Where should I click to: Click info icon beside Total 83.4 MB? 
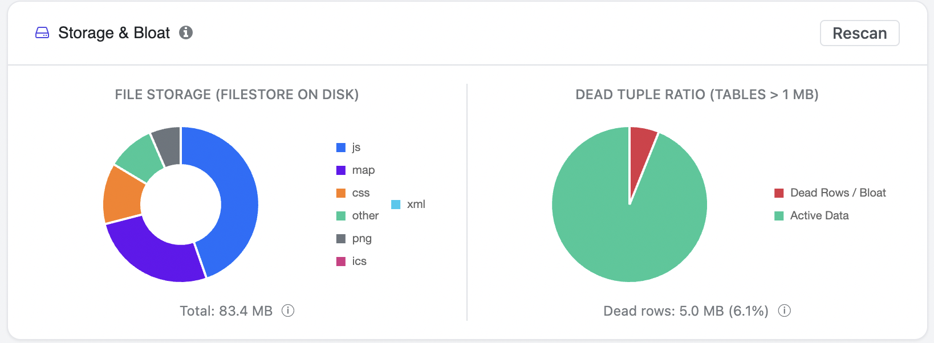coord(288,311)
